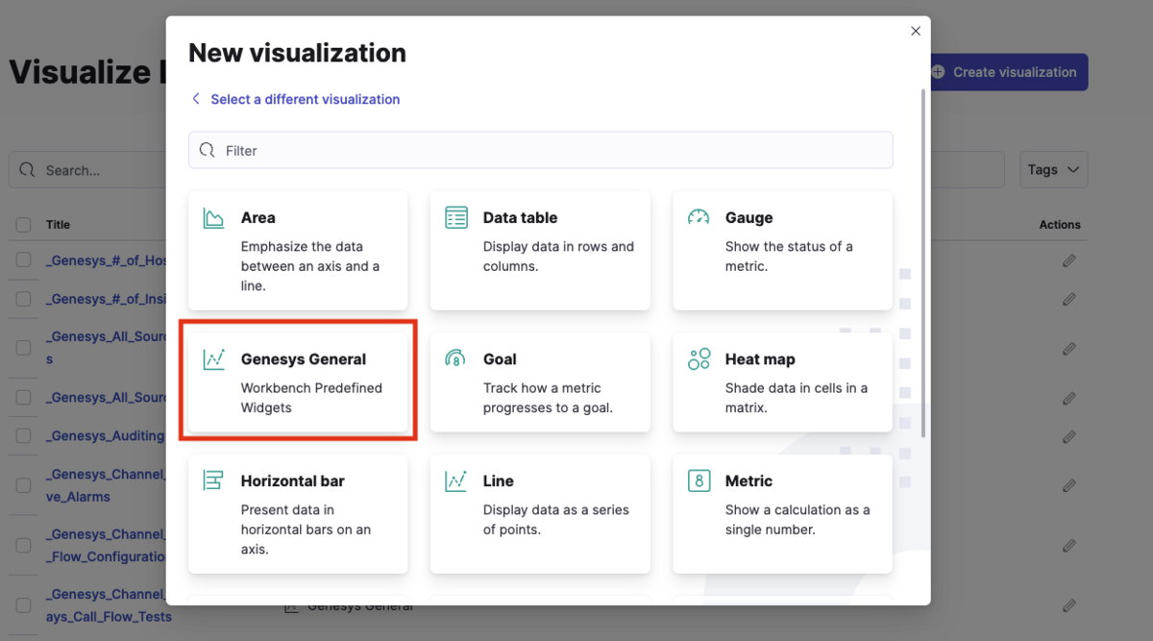Click the Horizontal bar icon

coord(213,481)
